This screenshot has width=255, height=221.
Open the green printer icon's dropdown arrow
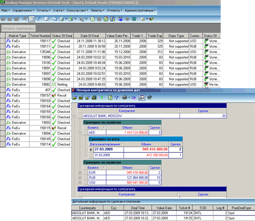[75, 19]
